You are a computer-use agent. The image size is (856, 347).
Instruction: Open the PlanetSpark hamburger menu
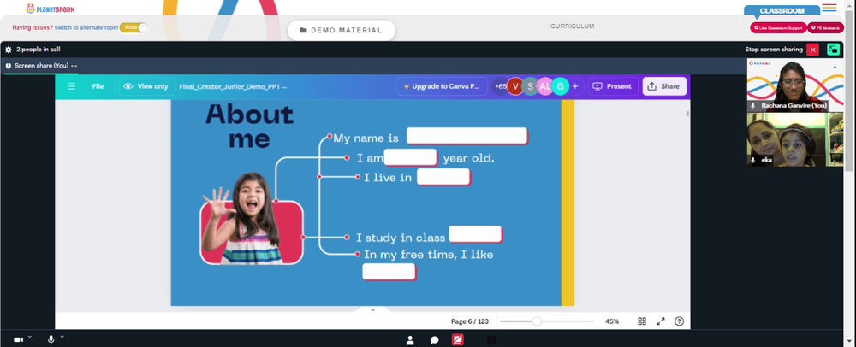(829, 7)
